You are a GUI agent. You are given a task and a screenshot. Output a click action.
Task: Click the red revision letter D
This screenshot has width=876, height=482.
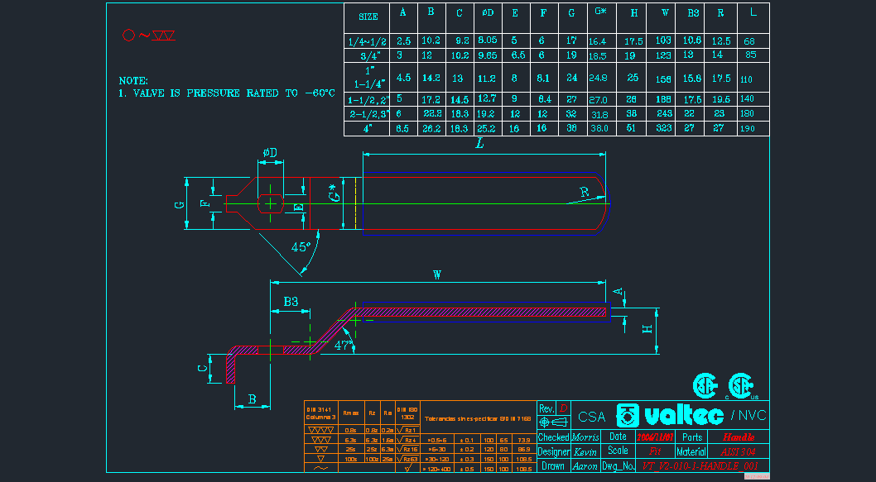click(x=564, y=408)
